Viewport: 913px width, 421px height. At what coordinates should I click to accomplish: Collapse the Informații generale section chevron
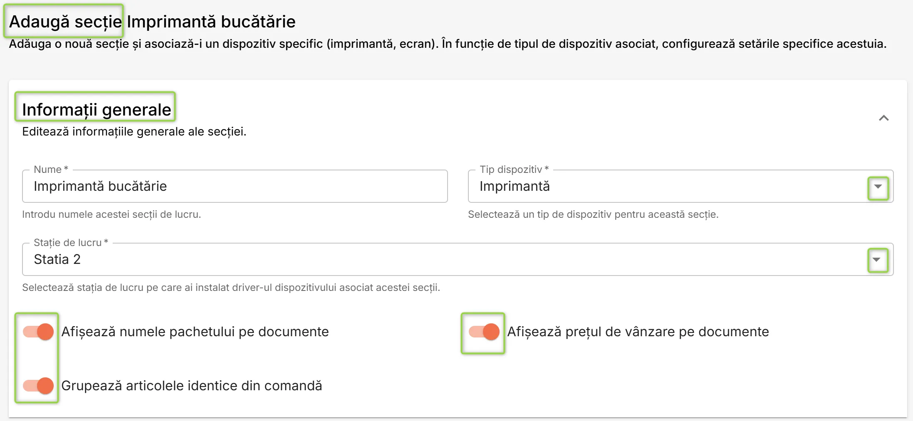883,118
